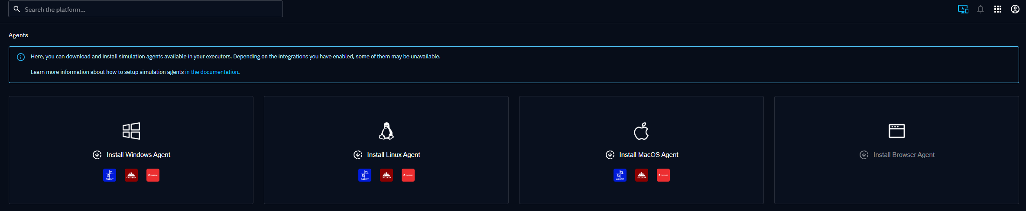Select the Caldera executor under MacOS Agent
1026x211 pixels.
tap(642, 175)
